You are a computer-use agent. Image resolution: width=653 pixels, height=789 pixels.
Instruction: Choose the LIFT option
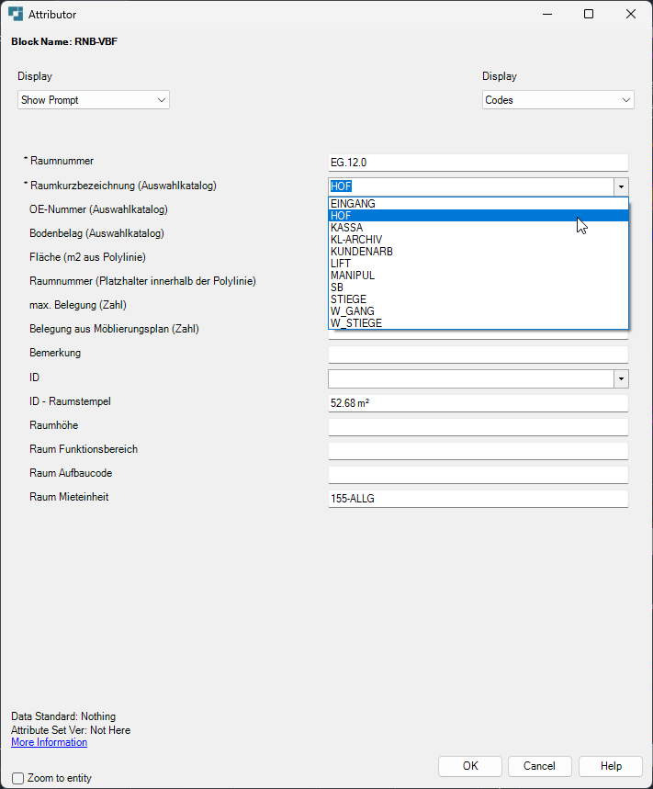(x=478, y=264)
